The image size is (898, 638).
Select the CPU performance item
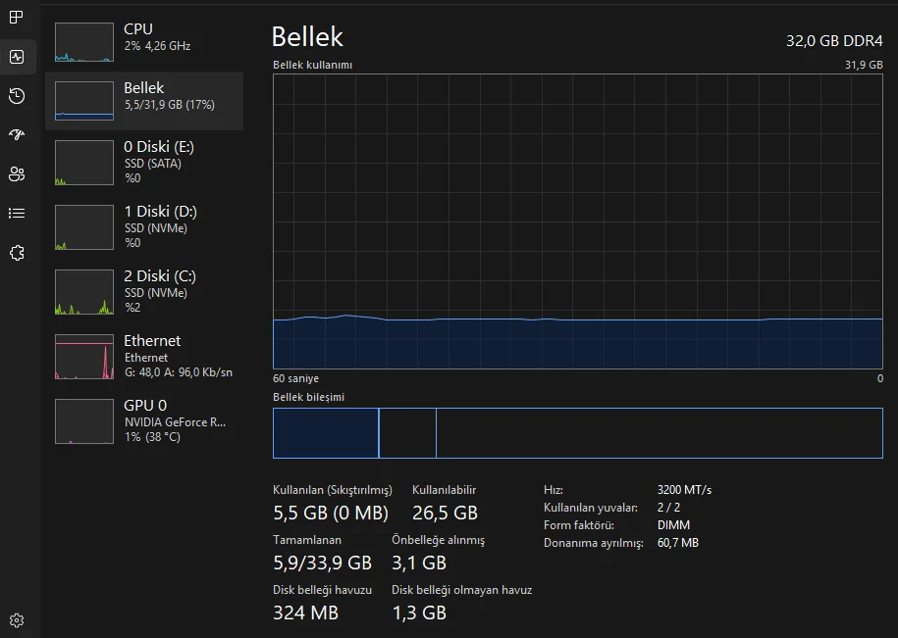click(x=144, y=42)
